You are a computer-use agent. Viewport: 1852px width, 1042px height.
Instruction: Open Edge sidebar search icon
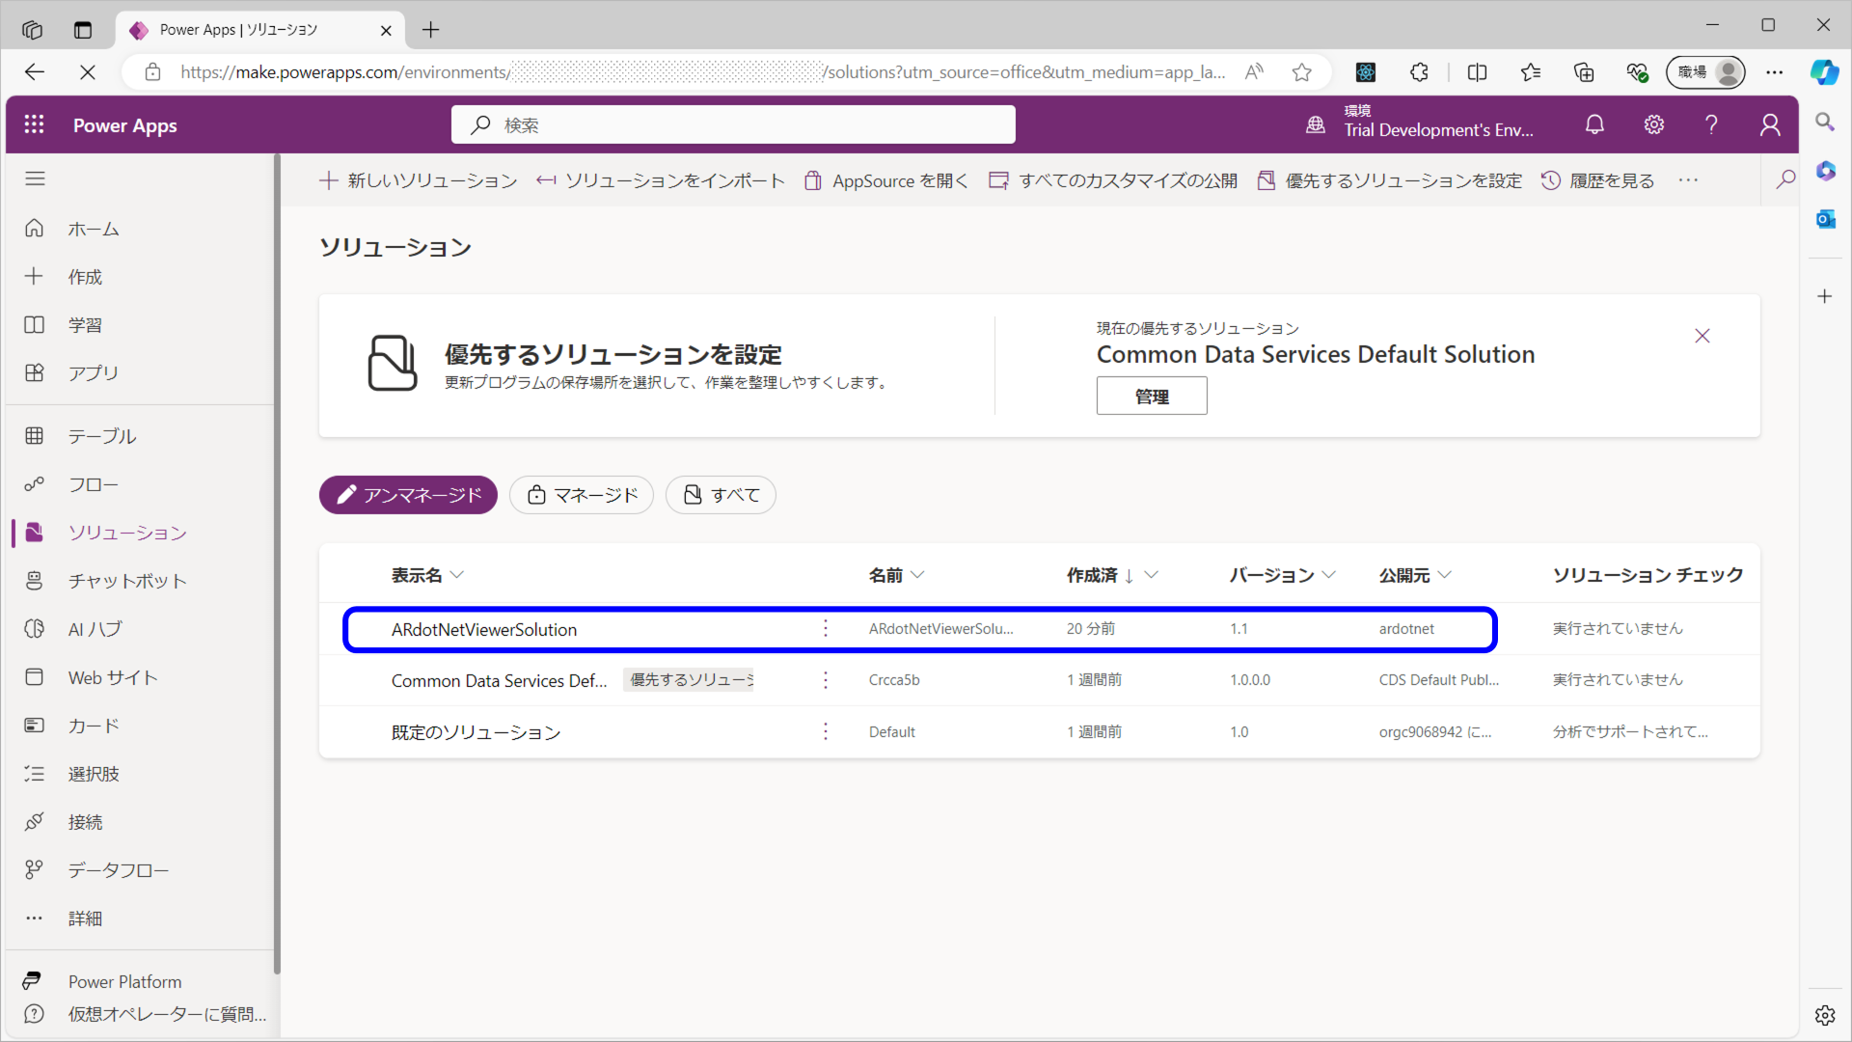(1825, 123)
